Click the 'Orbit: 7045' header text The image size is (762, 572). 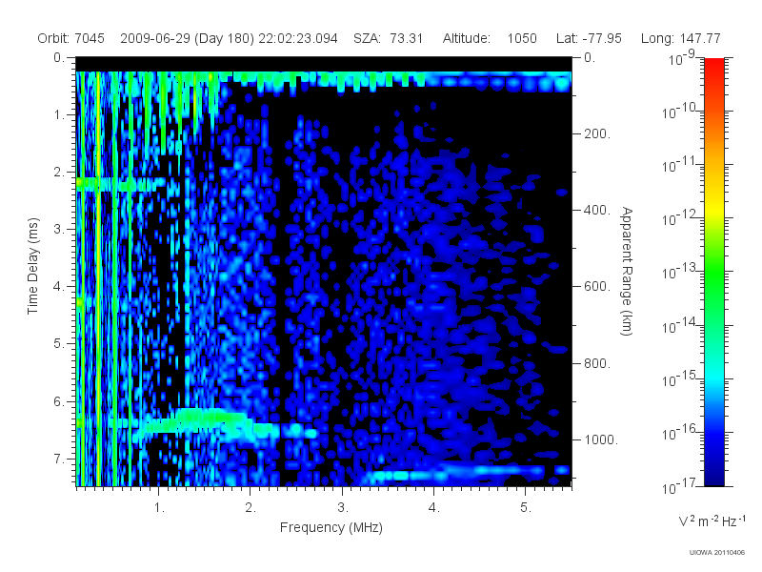point(70,38)
